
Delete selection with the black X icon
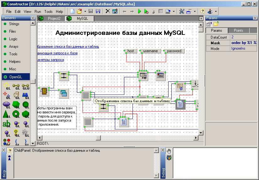point(108,11)
